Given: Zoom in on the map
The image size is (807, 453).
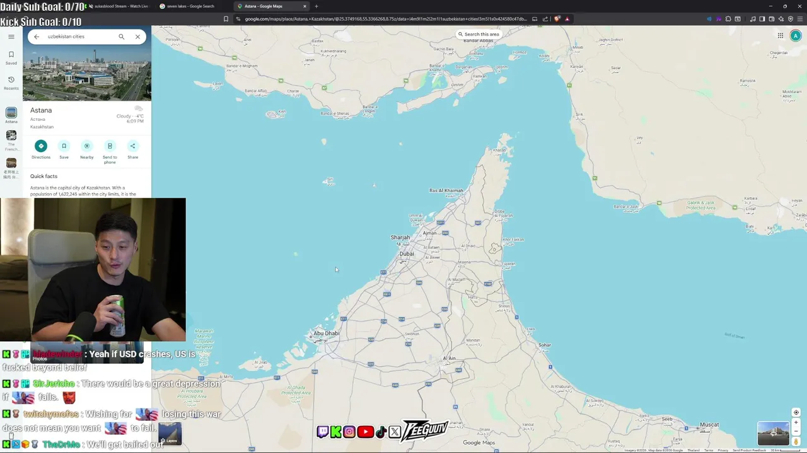Looking at the screenshot, I should click(796, 423).
